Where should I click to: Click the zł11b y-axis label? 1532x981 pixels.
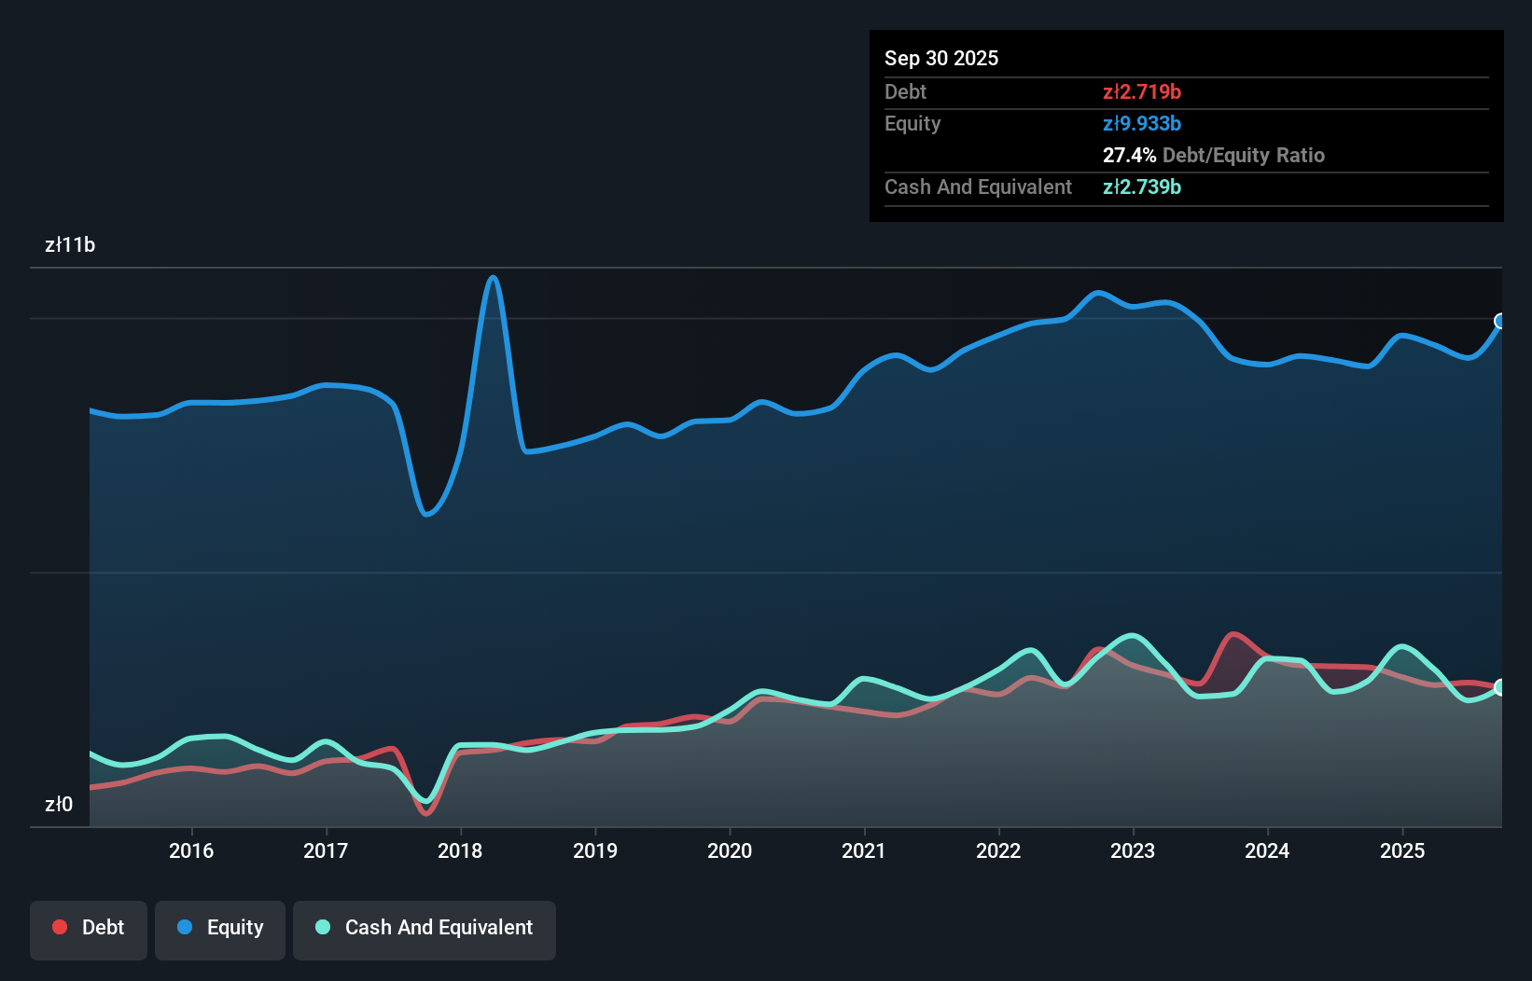click(70, 245)
